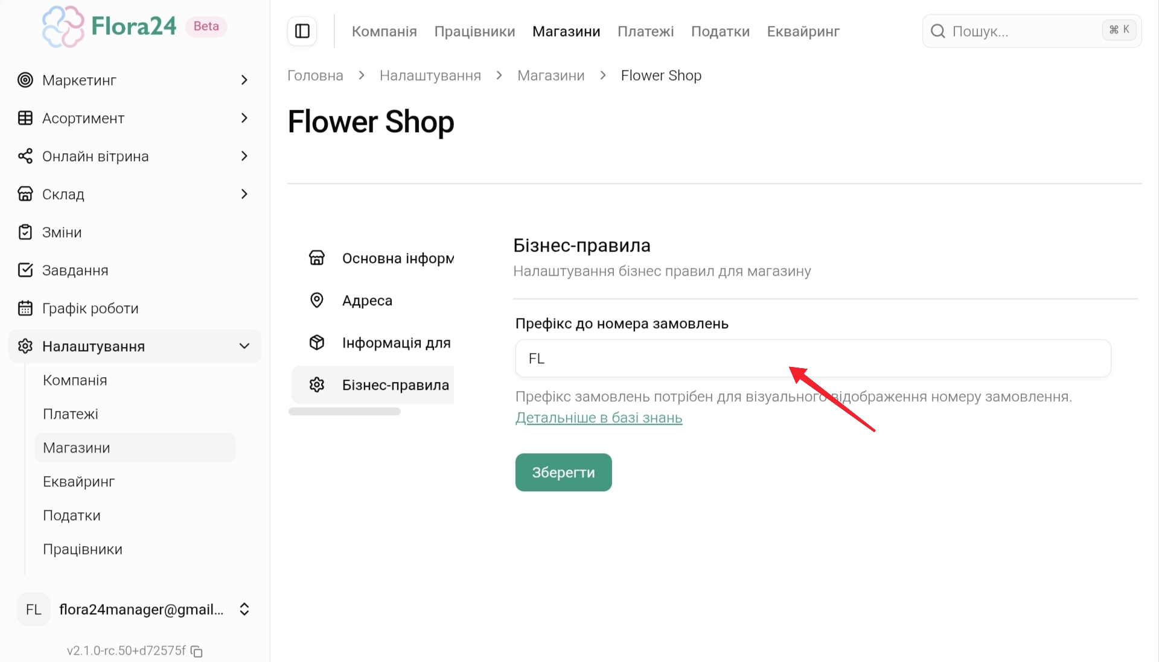This screenshot has width=1159, height=662.
Task: Click the Зміни clipboard icon
Action: pos(25,232)
